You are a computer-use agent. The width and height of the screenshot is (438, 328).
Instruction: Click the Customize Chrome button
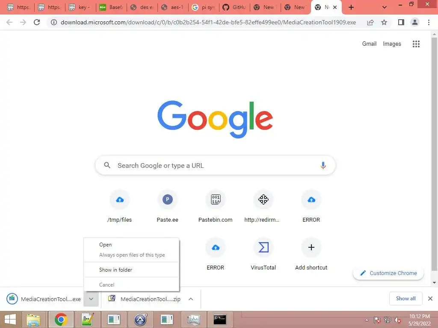coord(388,273)
